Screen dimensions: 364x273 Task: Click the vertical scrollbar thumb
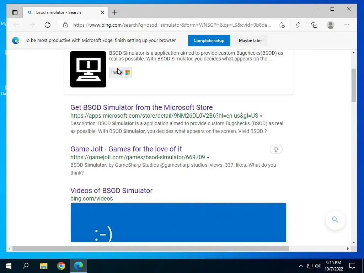click(x=354, y=85)
